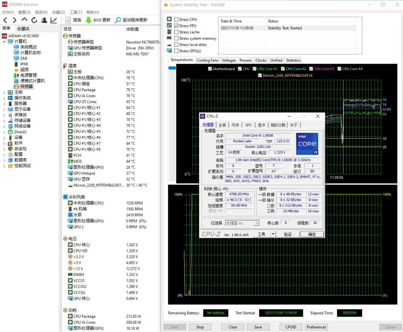Select 系统概述 in the tree

29,47
